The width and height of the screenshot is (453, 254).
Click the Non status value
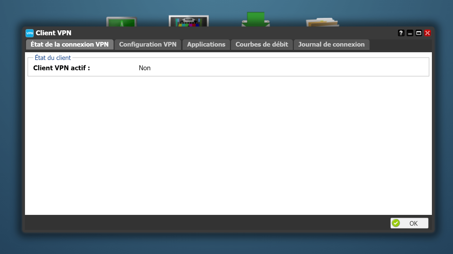point(145,68)
